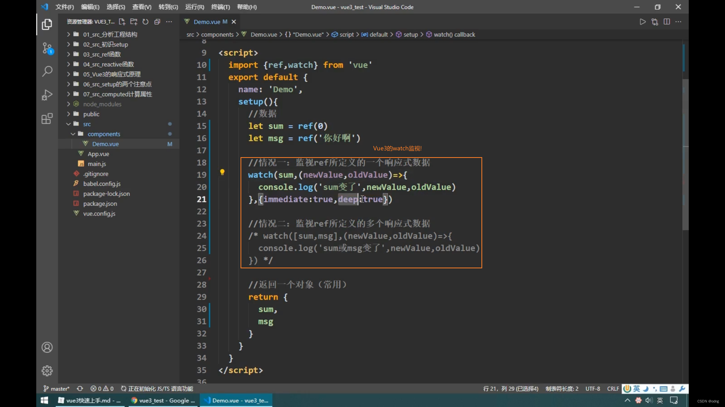Open package.json in the file tree
Screen dimensions: 725x407
(119, 203)
